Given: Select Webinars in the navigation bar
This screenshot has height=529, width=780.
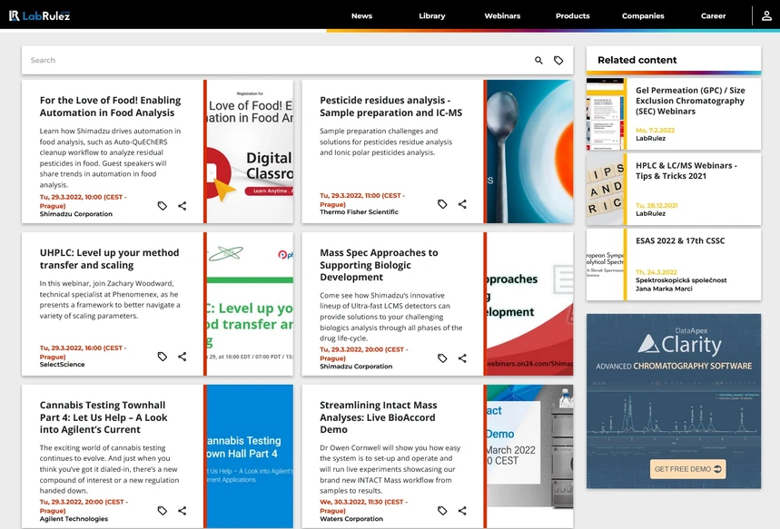Looking at the screenshot, I should [x=502, y=16].
